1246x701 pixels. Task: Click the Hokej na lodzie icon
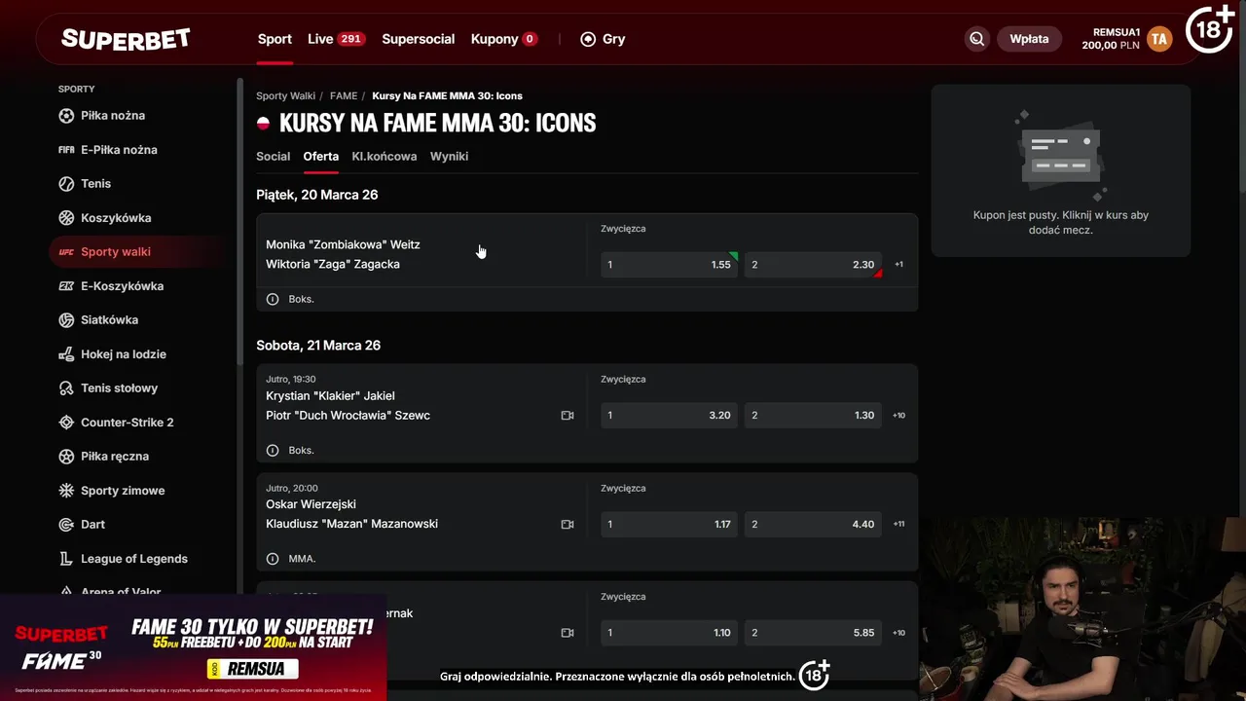(x=66, y=354)
